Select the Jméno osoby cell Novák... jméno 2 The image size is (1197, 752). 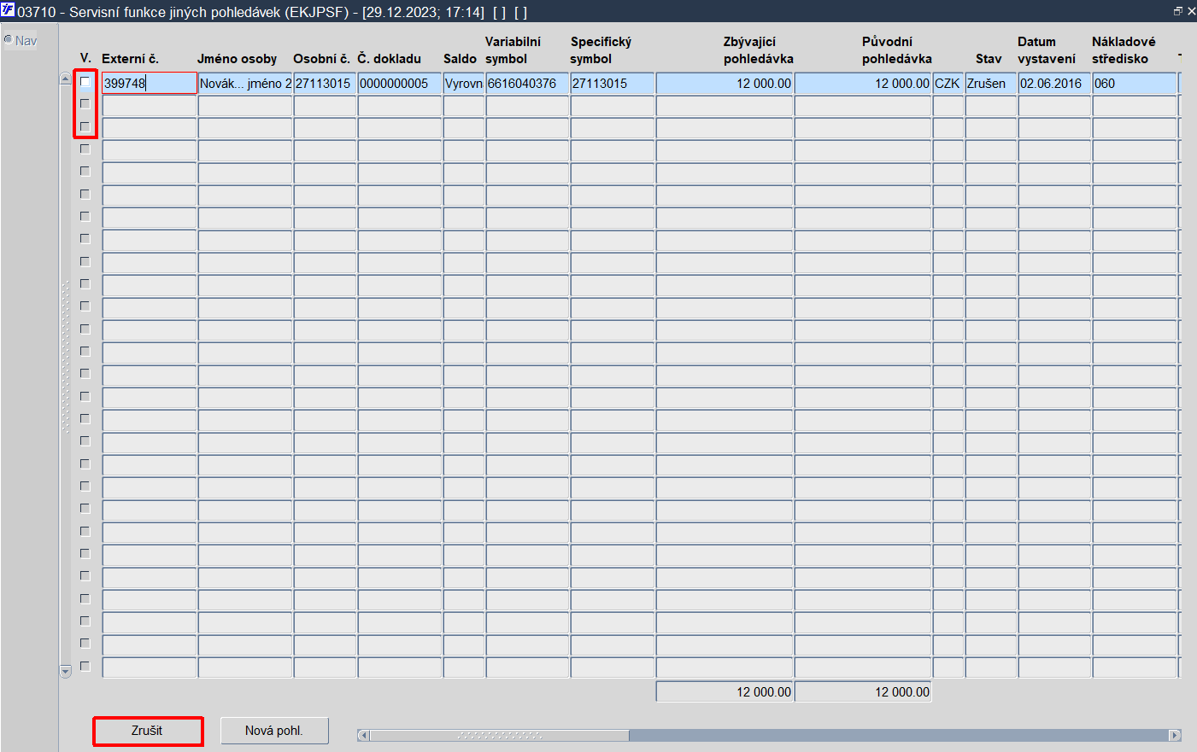(x=245, y=84)
